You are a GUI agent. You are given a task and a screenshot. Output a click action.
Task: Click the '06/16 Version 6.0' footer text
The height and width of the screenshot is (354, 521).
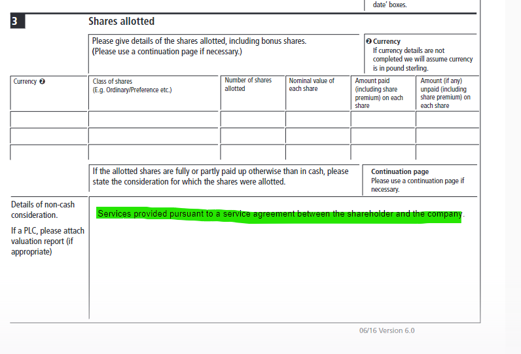387,330
